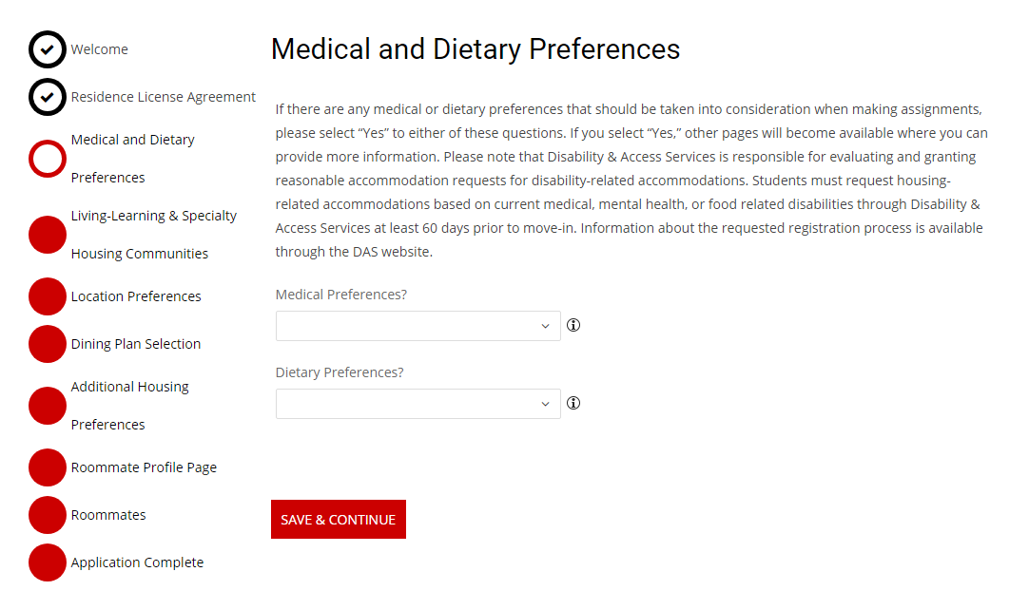Go to Living-Learning & Specialty Housing Communities

pos(153,235)
